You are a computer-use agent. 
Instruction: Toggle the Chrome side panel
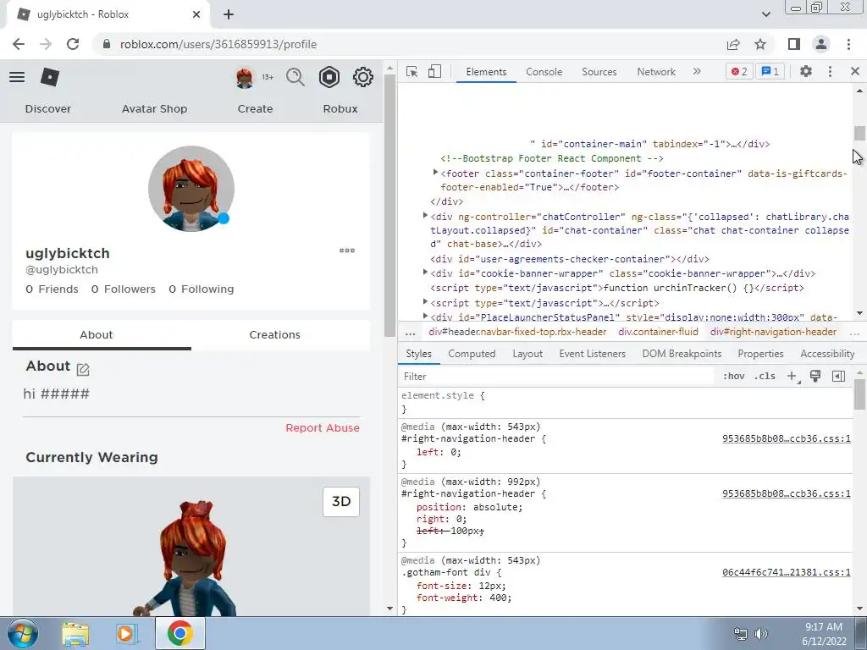click(794, 44)
